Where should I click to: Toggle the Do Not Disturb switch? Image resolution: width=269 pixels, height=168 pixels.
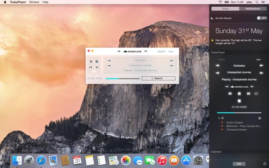(x=261, y=18)
